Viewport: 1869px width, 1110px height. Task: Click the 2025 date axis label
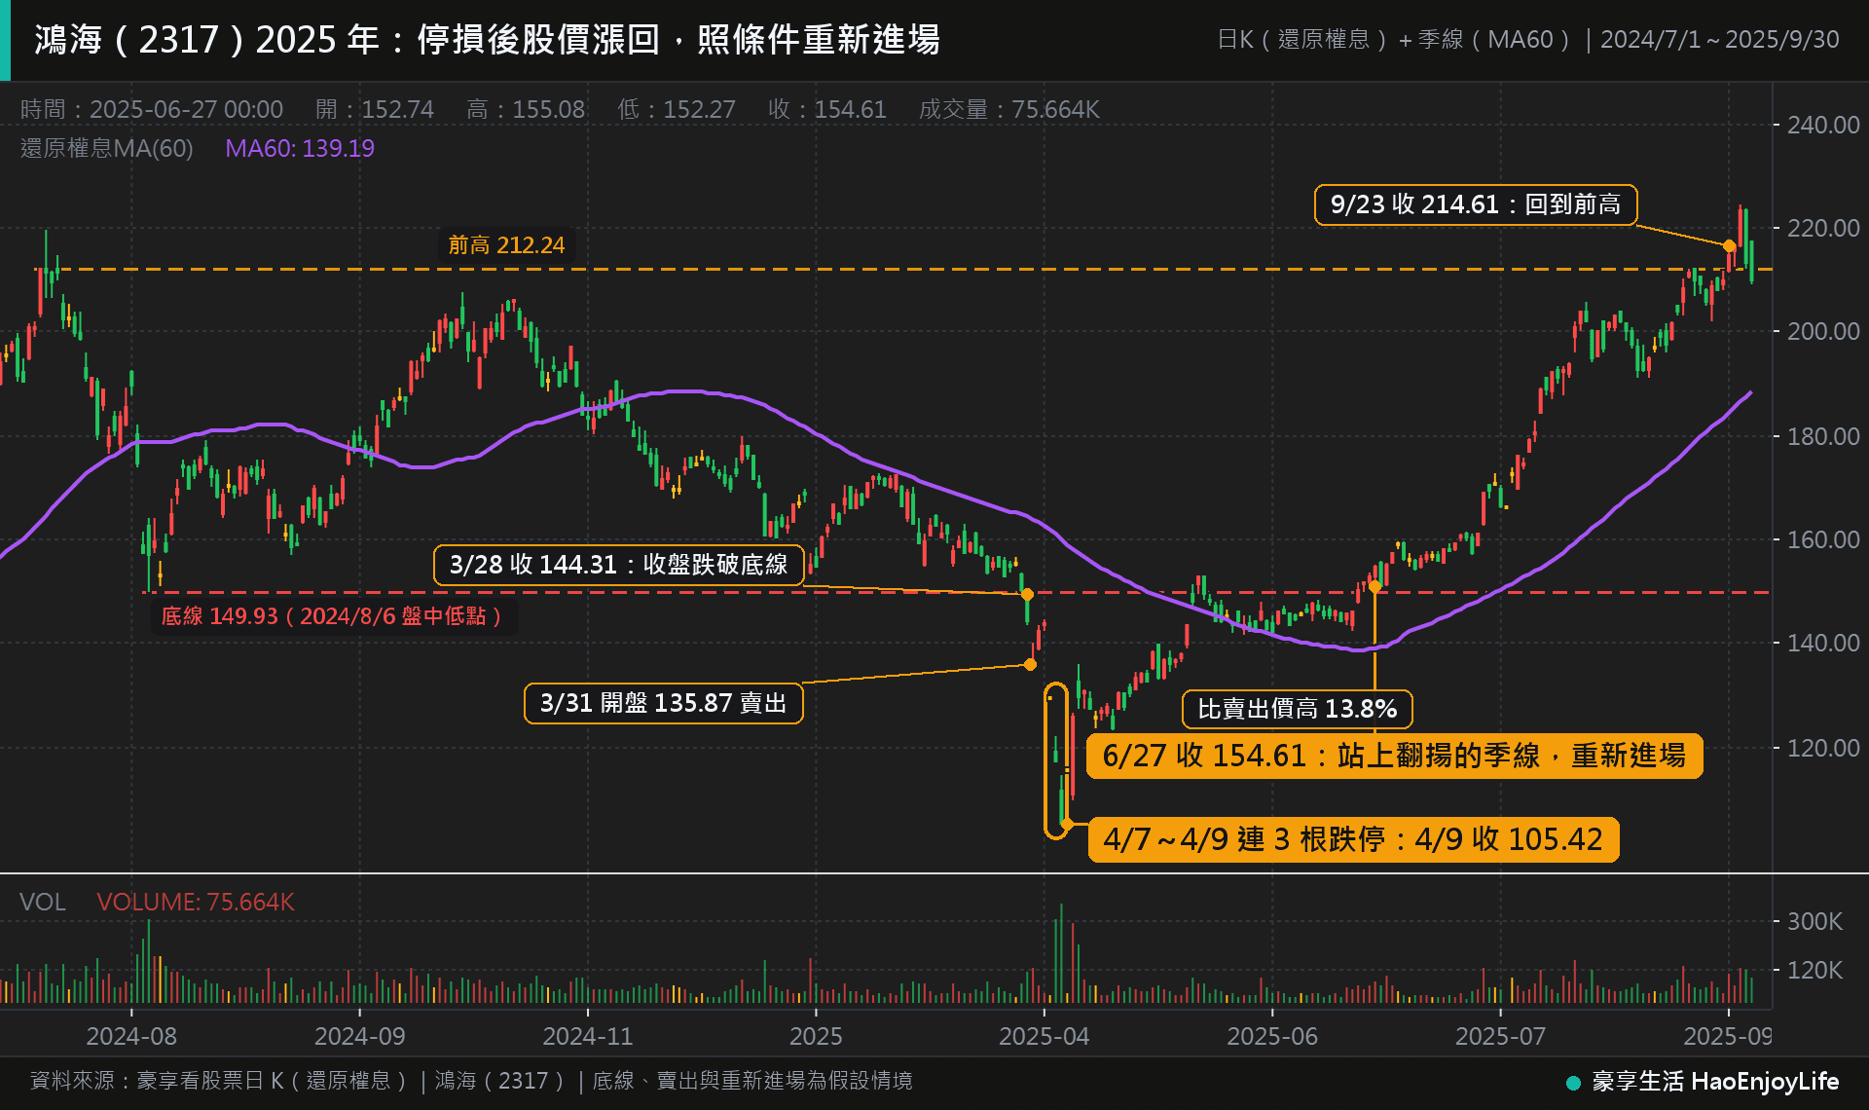(x=816, y=1036)
